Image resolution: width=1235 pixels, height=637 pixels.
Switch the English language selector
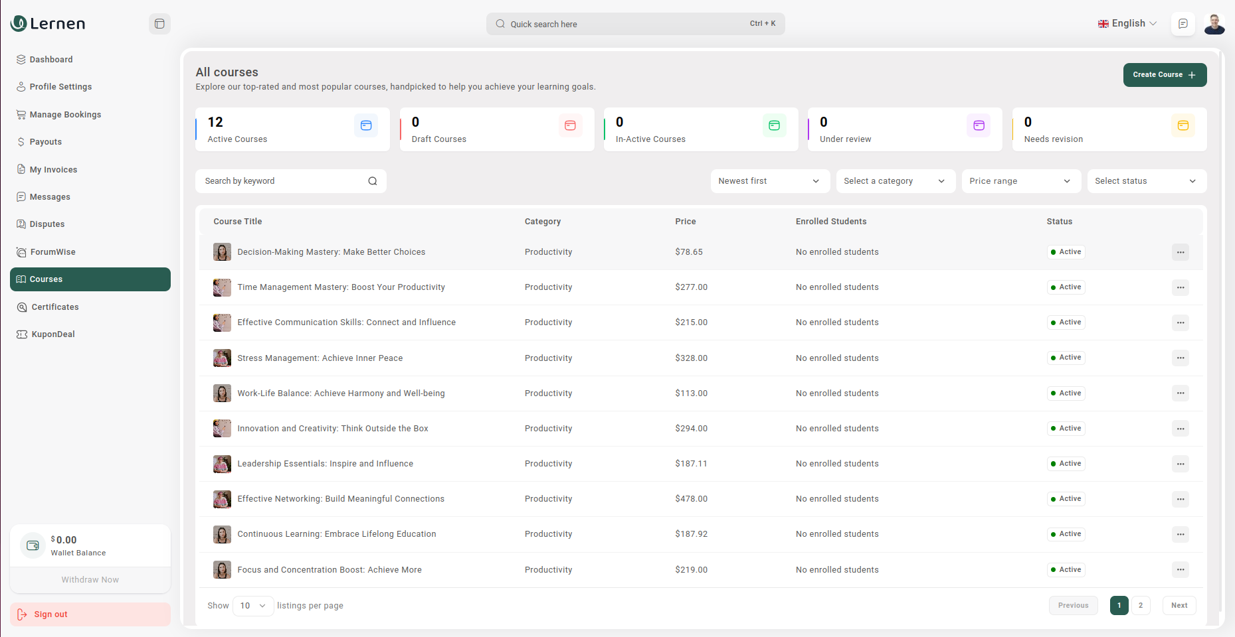click(1127, 24)
